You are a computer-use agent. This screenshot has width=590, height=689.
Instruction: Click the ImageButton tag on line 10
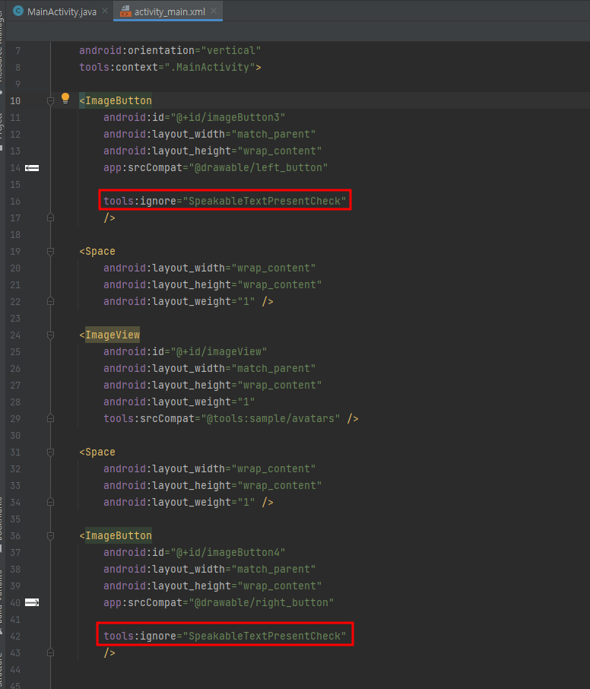pos(119,100)
